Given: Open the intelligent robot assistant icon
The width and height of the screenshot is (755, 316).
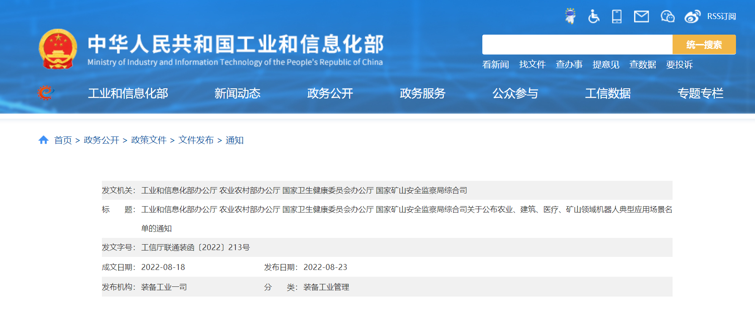Looking at the screenshot, I should 570,16.
